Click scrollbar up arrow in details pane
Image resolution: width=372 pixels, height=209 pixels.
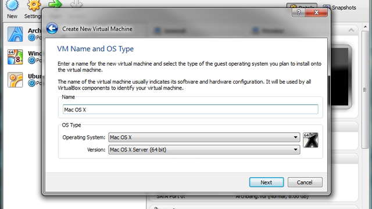[x=365, y=27]
